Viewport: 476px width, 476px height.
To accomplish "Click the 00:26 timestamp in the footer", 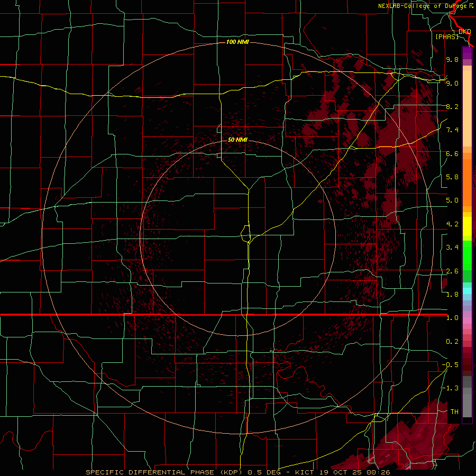I will [x=379, y=472].
